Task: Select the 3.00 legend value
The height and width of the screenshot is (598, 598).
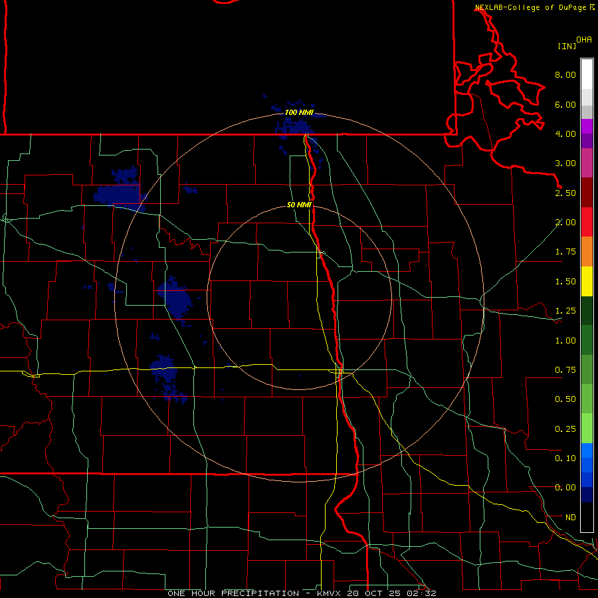Action: click(x=565, y=163)
